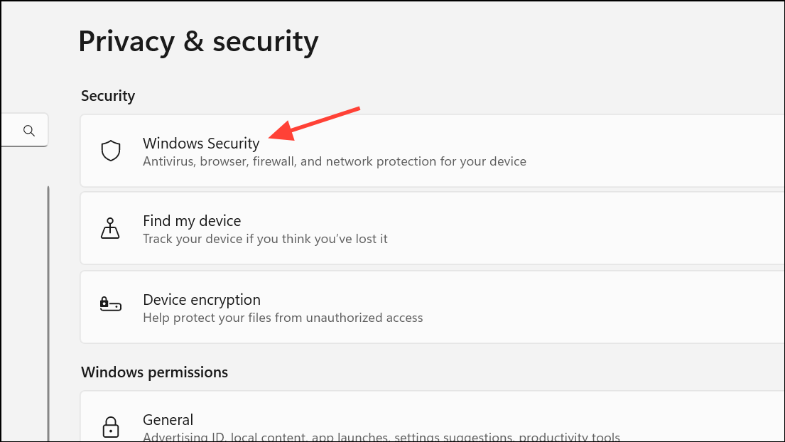This screenshot has height=442, width=785.
Task: Click empty space in Find my device card
Action: pyautogui.click(x=575, y=228)
